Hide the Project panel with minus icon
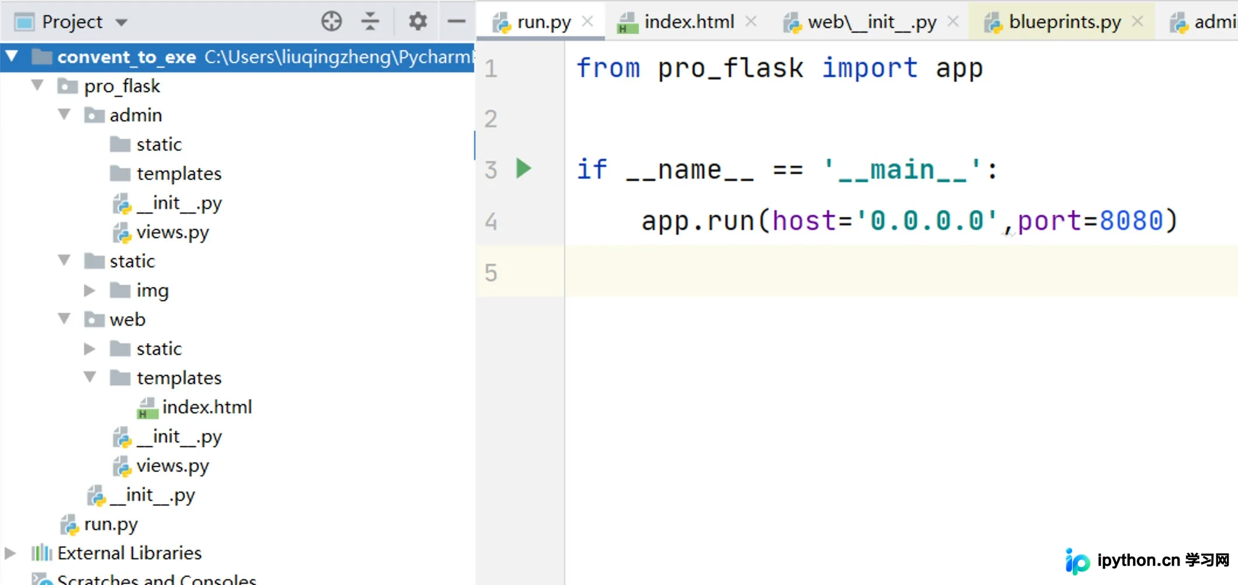1238x585 pixels. point(457,22)
